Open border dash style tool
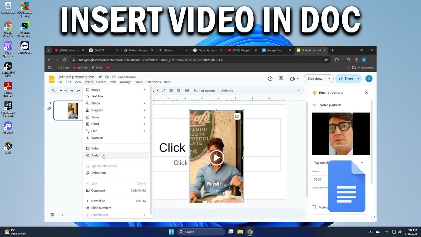This screenshot has height=237, width=421. (178, 91)
